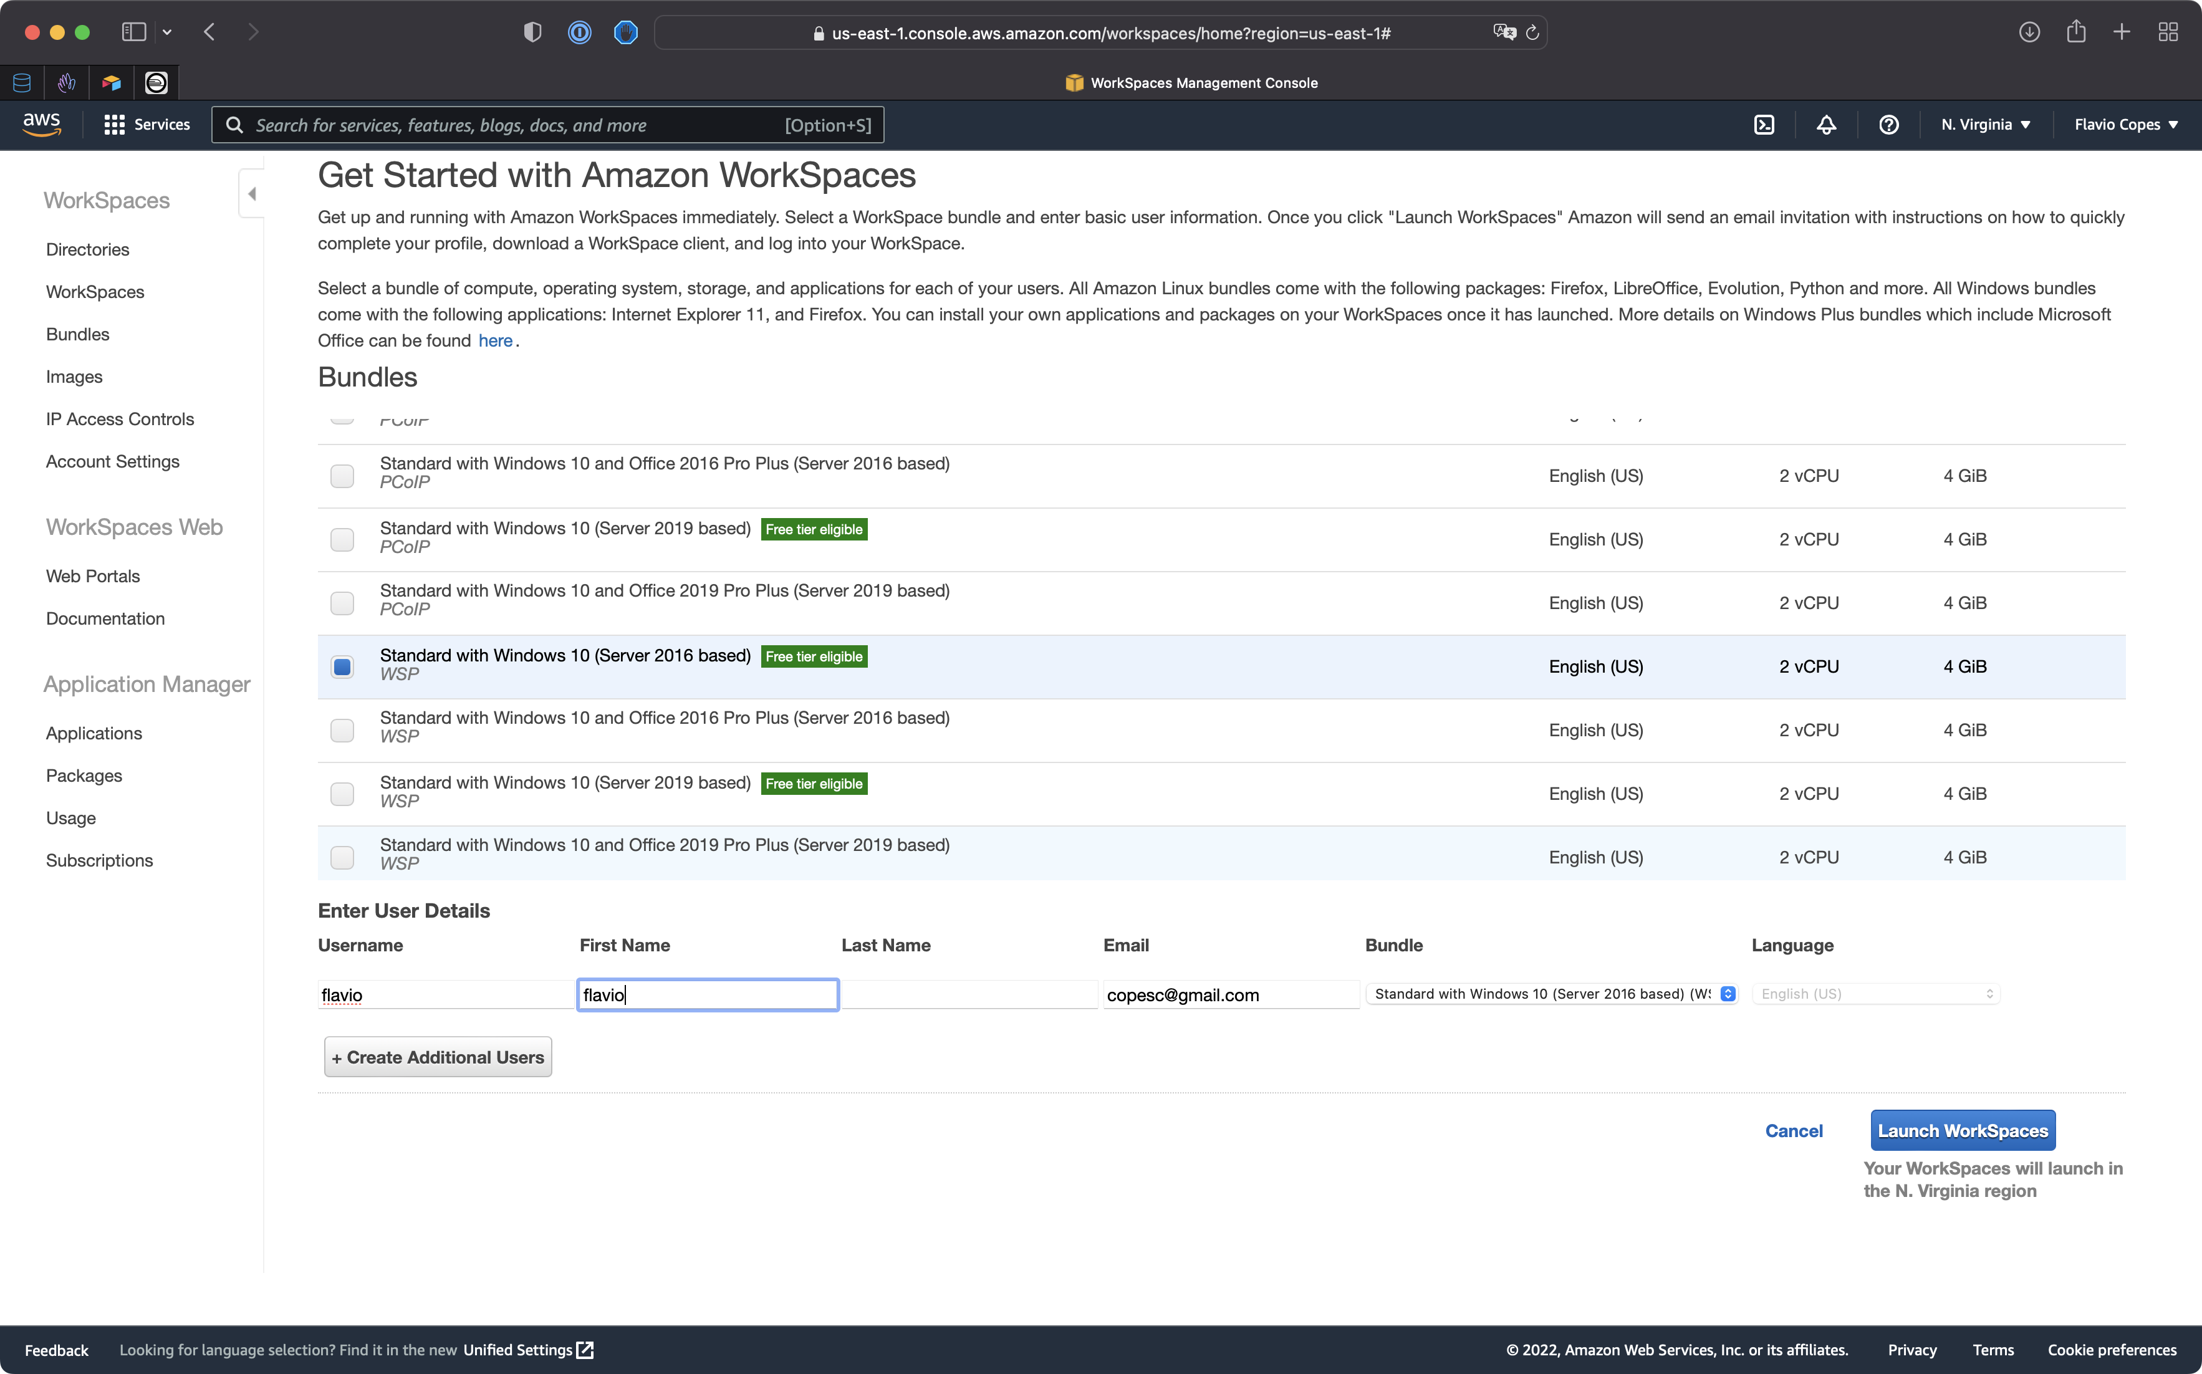Screen dimensions: 2202x1374
Task: Click the Last Name input field
Action: pyautogui.click(x=969, y=995)
